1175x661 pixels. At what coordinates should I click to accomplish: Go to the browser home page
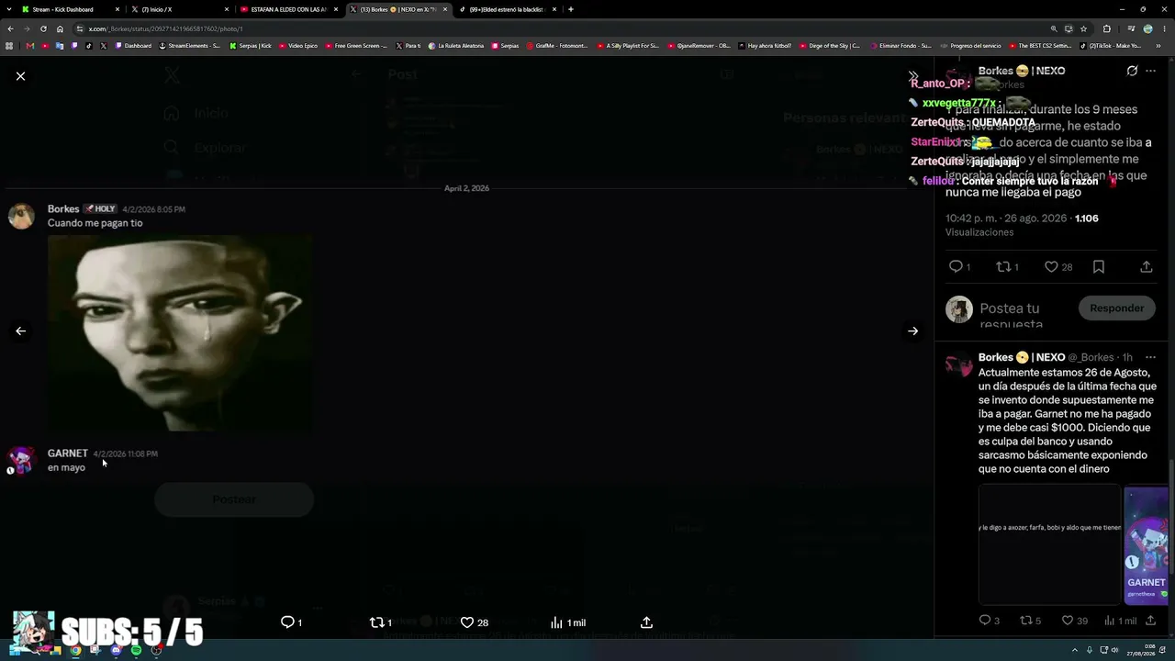point(60,28)
